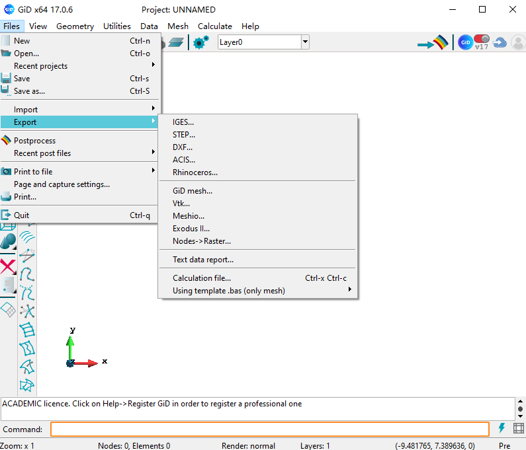This screenshot has height=450, width=526.
Task: Open the Calculate menu
Action: point(214,26)
